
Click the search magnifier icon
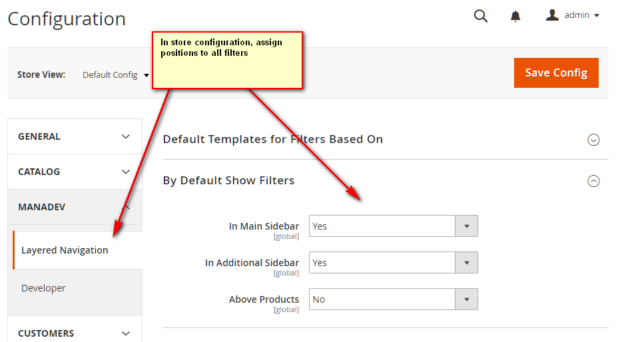tap(480, 16)
